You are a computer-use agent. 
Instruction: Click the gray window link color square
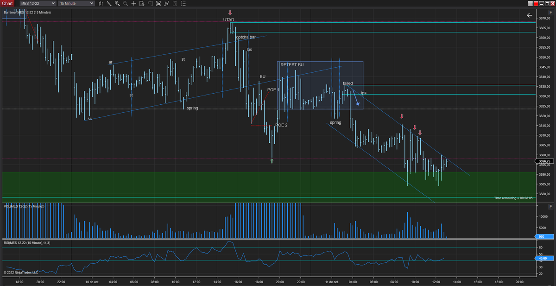[x=531, y=3]
